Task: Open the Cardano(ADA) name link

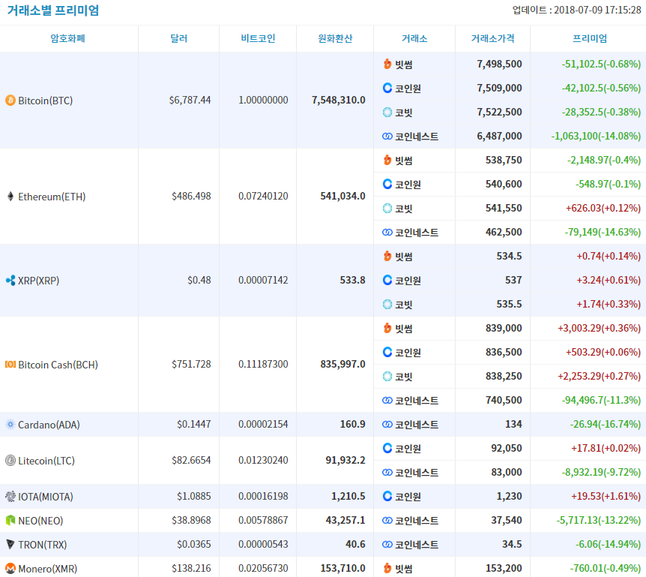Action: tap(49, 425)
